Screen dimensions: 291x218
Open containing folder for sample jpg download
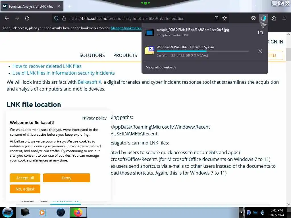(260, 33)
